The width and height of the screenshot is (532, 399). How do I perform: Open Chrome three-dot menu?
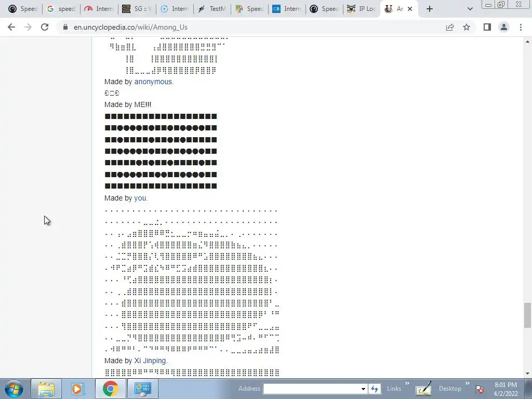click(521, 27)
